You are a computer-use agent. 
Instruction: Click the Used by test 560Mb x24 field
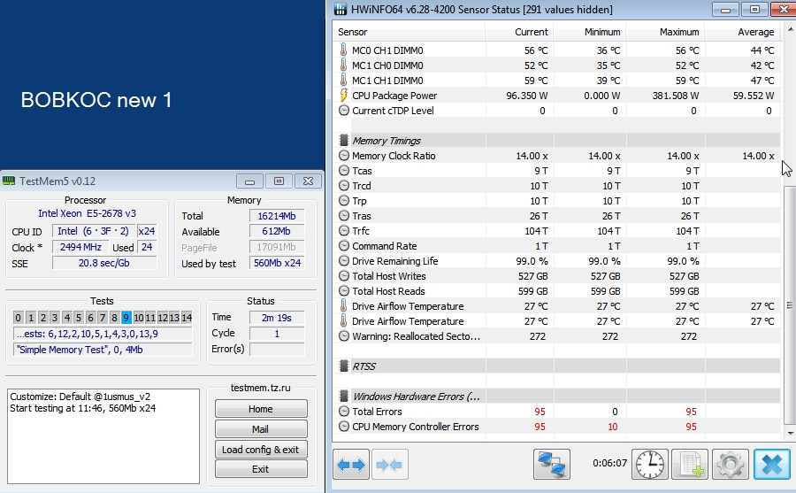(276, 263)
